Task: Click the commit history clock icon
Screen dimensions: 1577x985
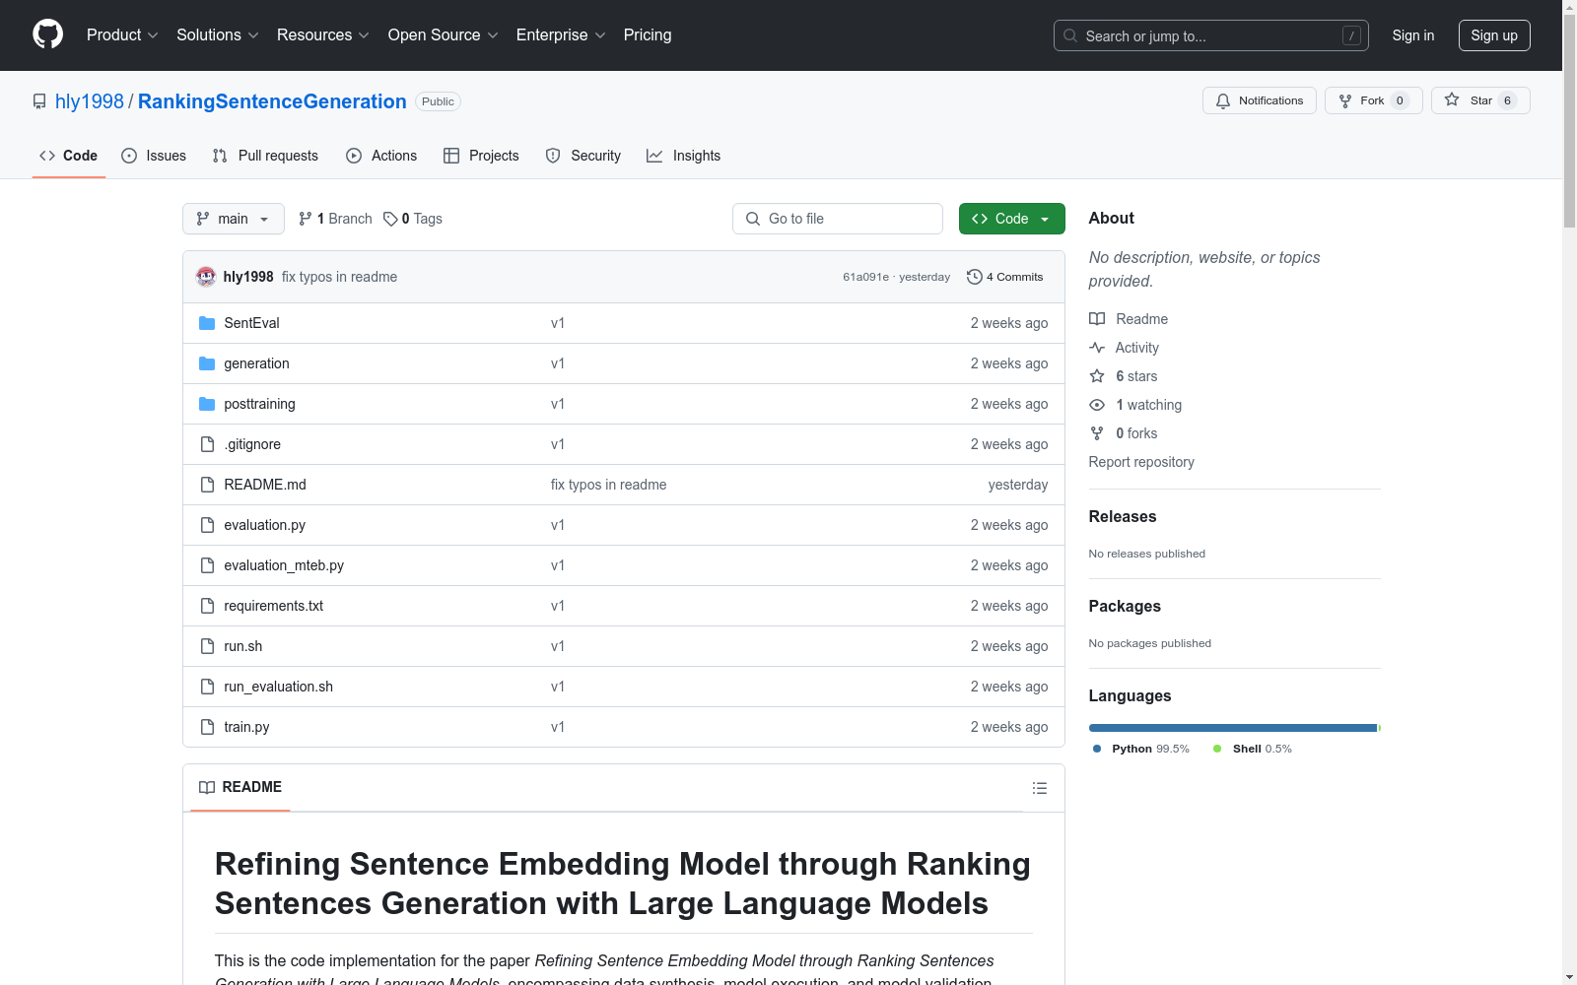Action: 975,277
